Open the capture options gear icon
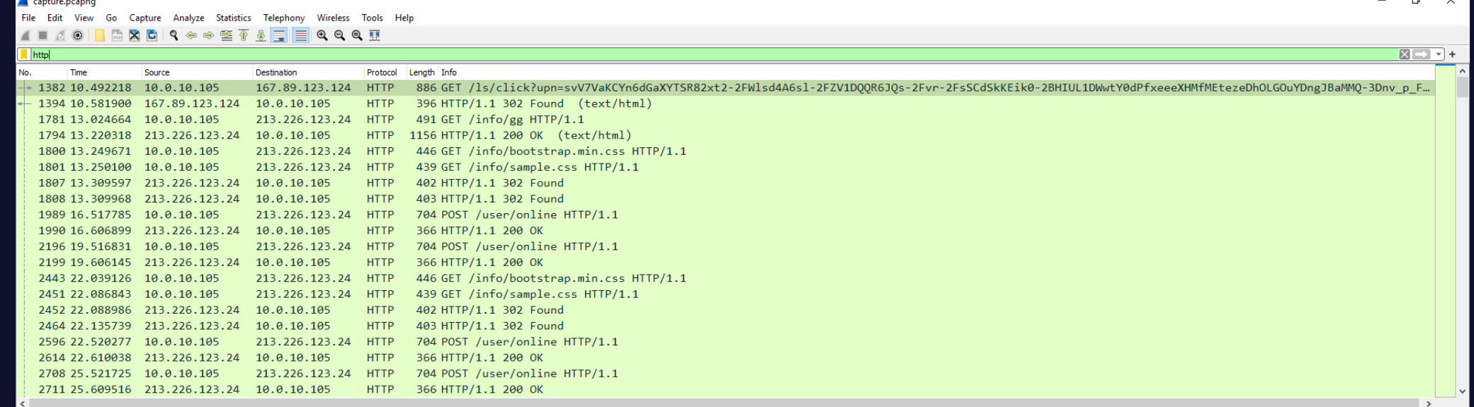The height and width of the screenshot is (407, 1474). pos(78,35)
